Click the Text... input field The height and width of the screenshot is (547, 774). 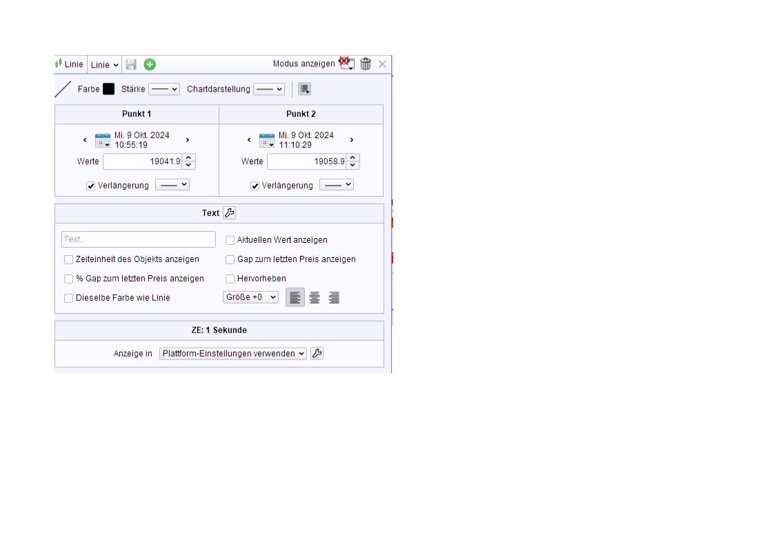(x=139, y=239)
